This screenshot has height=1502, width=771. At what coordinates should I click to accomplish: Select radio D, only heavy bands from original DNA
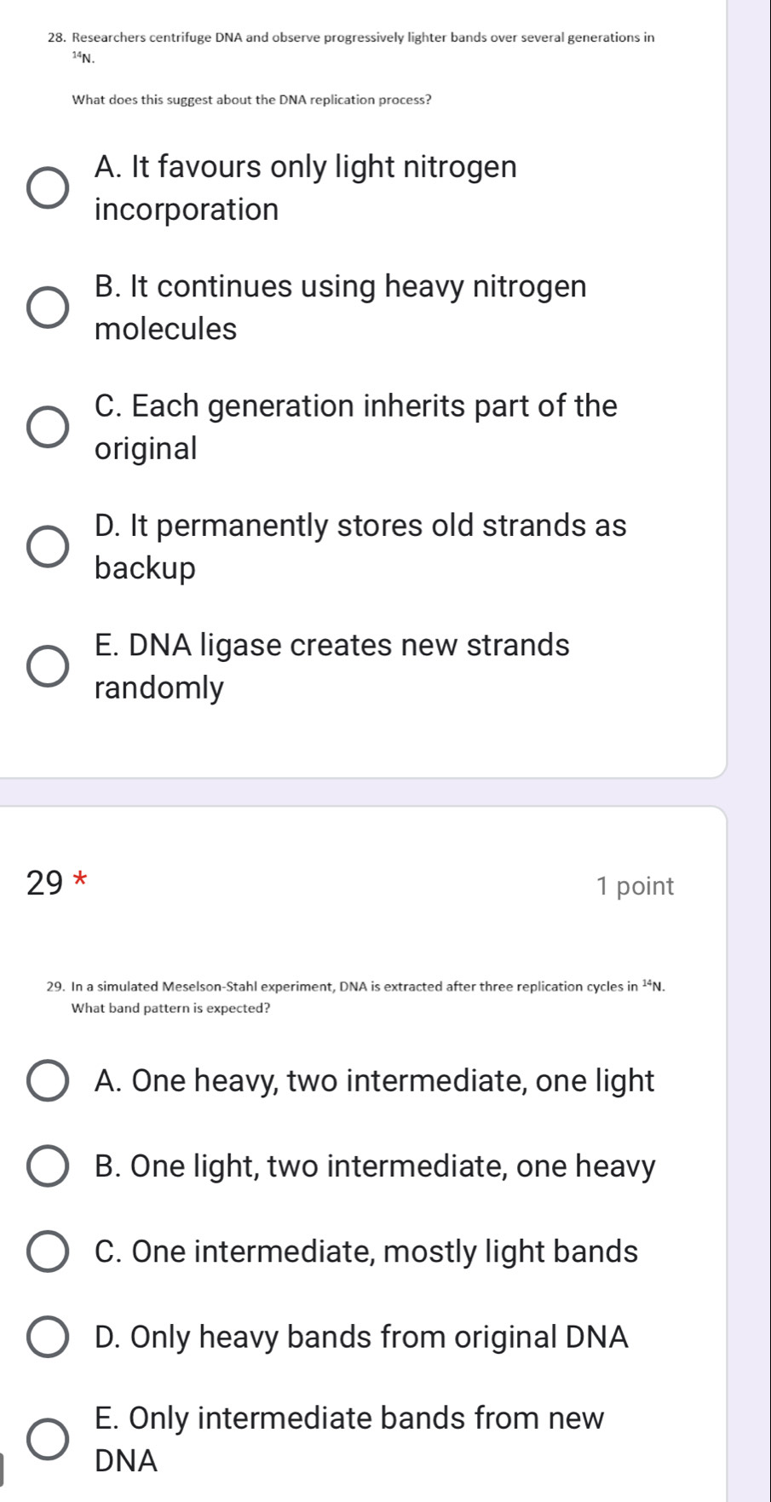click(48, 1337)
